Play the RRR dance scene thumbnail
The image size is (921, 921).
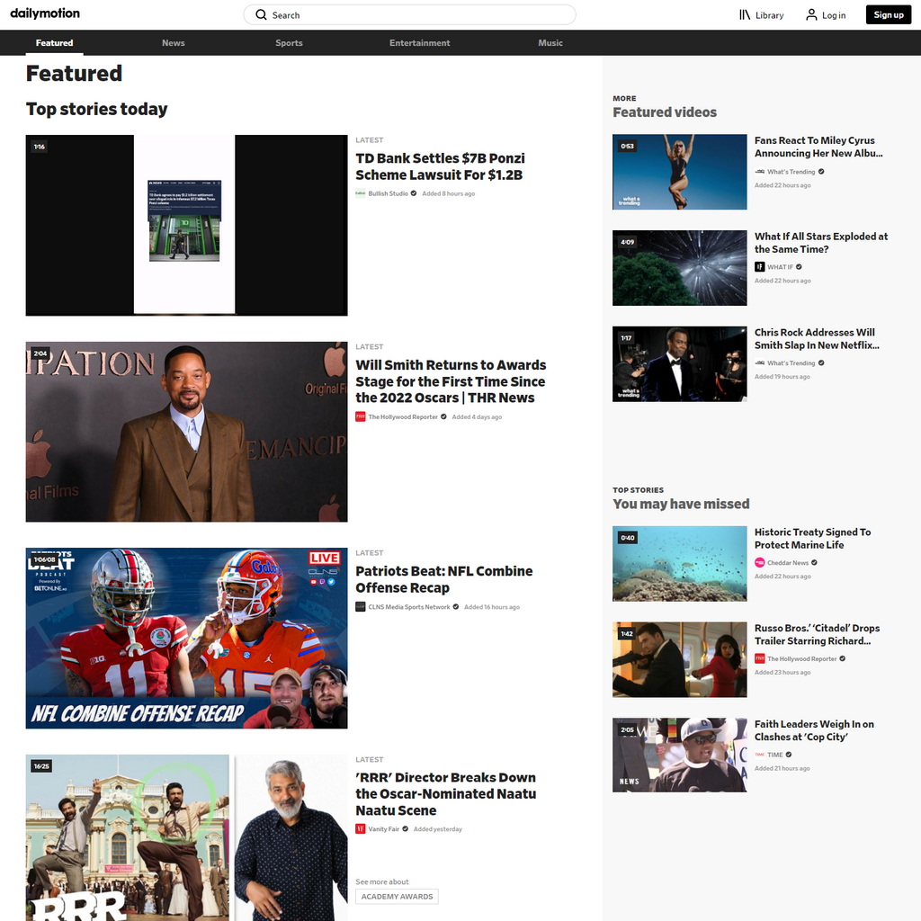coord(187,837)
